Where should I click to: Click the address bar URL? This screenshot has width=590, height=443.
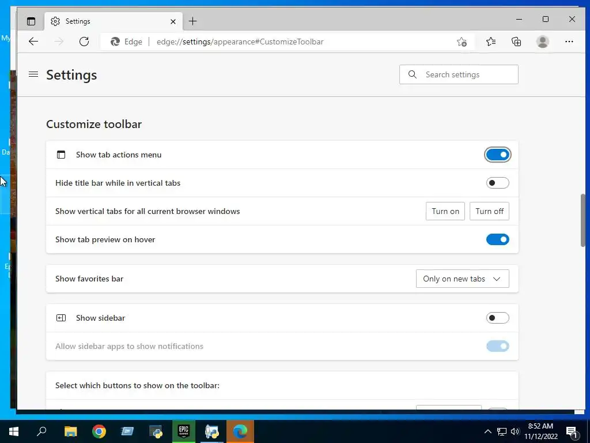pos(240,42)
